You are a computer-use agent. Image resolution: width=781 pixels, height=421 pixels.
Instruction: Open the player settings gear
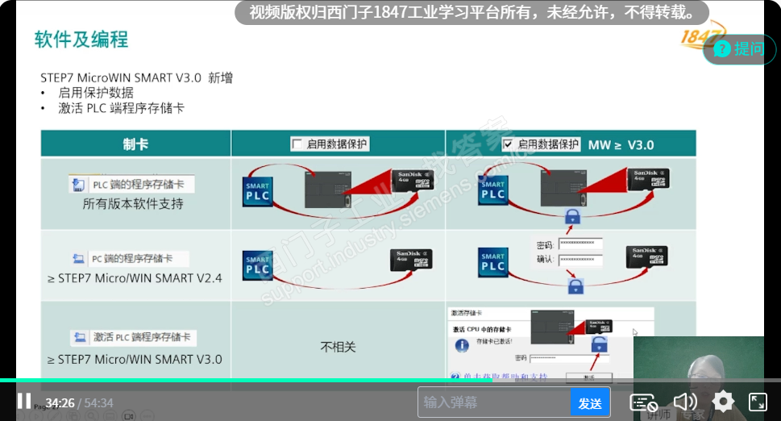723,402
